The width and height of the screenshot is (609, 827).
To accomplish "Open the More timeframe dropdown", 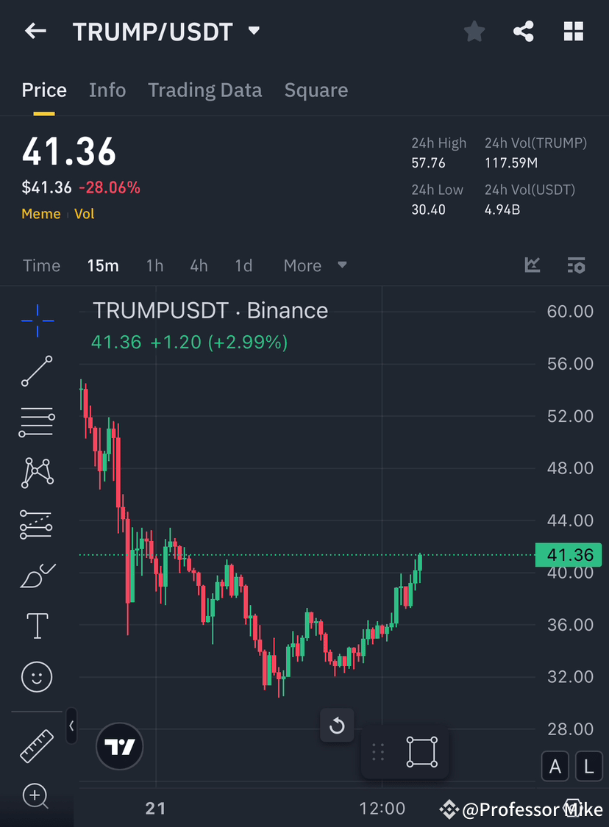I will (x=313, y=265).
